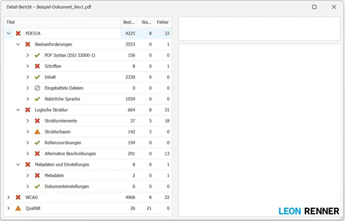This screenshot has width=345, height=221.
Task: Expand the Strukturelemente row arrow
Action: (x=28, y=121)
